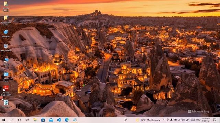Click the microphone tray icon
220x123 pixels.
pyautogui.click(x=172, y=120)
